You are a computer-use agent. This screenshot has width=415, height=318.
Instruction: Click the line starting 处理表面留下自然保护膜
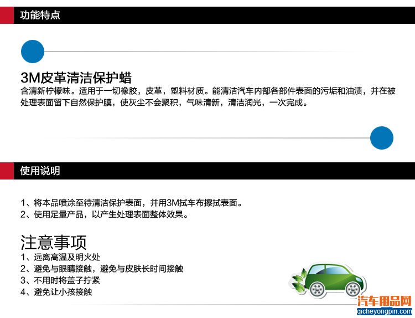[x=164, y=102]
